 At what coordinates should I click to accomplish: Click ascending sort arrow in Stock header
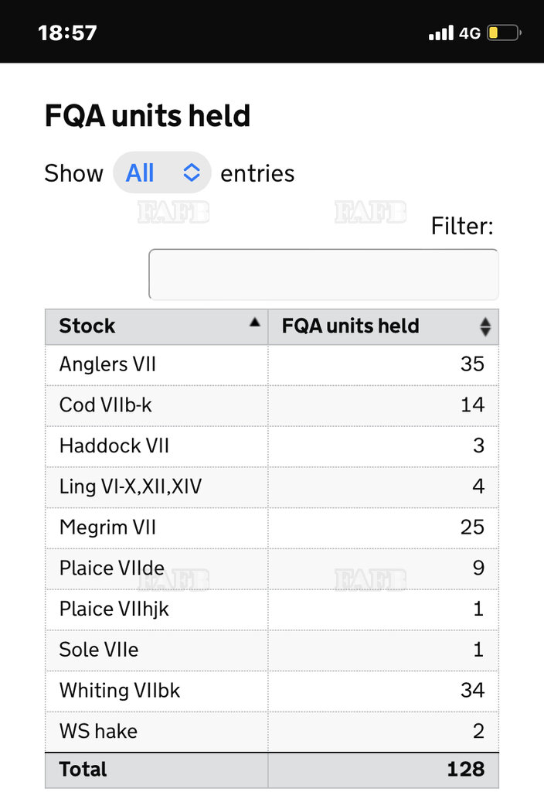pyautogui.click(x=255, y=323)
